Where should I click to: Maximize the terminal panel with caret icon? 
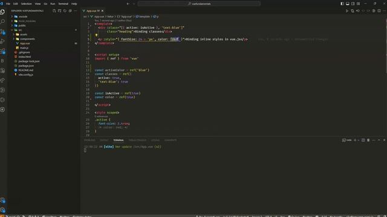pyautogui.click(x=379, y=140)
